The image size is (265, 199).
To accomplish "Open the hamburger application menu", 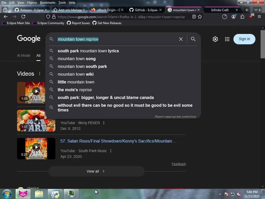I will click(x=259, y=17).
